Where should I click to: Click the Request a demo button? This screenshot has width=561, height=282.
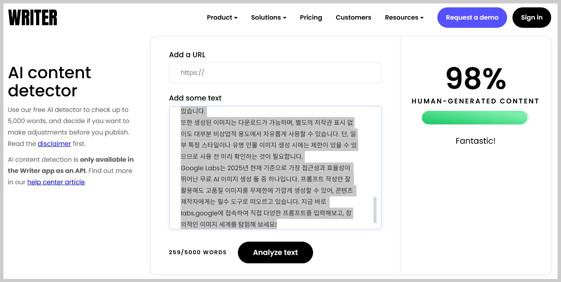coord(472,17)
